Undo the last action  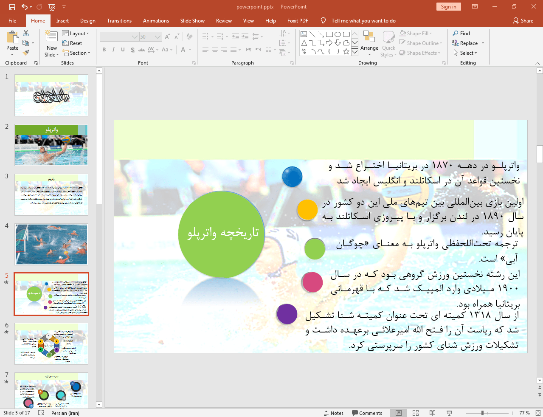25,7
